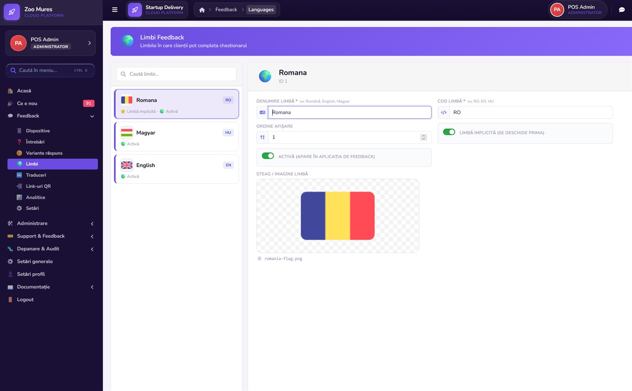Click Languages breadcrumb item
This screenshot has width=632, height=391.
point(261,9)
